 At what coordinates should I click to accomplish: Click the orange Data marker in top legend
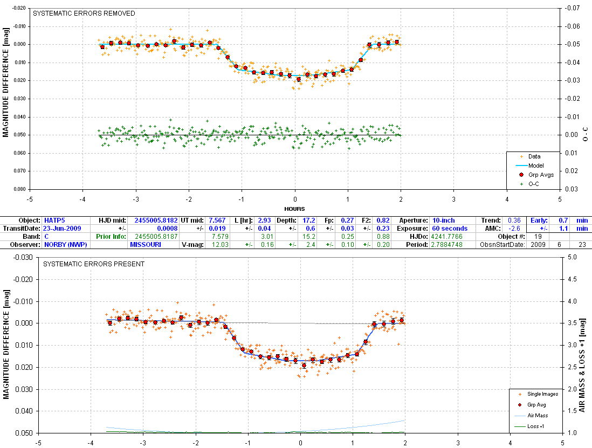(521, 157)
